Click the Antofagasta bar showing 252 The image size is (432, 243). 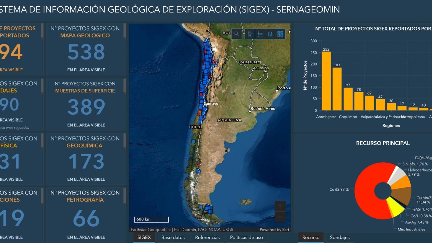(326, 81)
